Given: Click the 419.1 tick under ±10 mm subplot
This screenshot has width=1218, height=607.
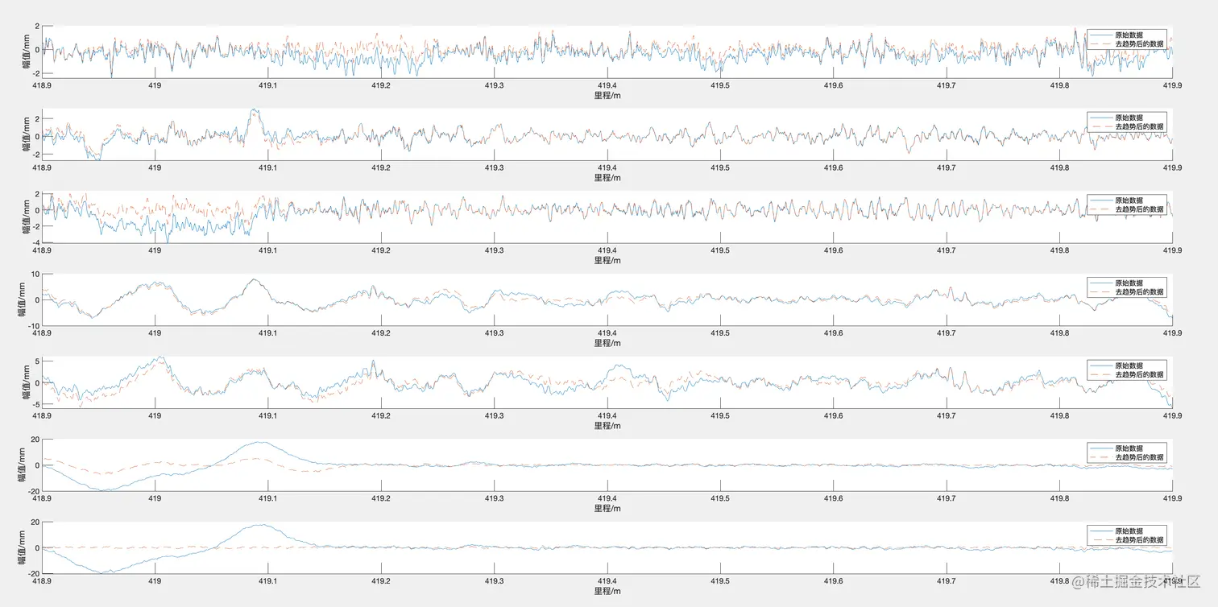Looking at the screenshot, I should point(267,333).
